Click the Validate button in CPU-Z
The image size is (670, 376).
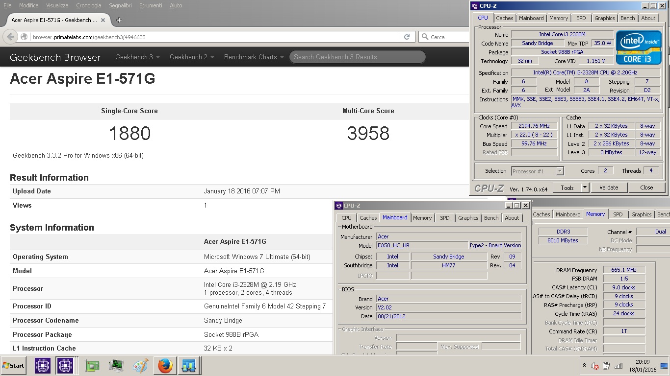coord(609,188)
